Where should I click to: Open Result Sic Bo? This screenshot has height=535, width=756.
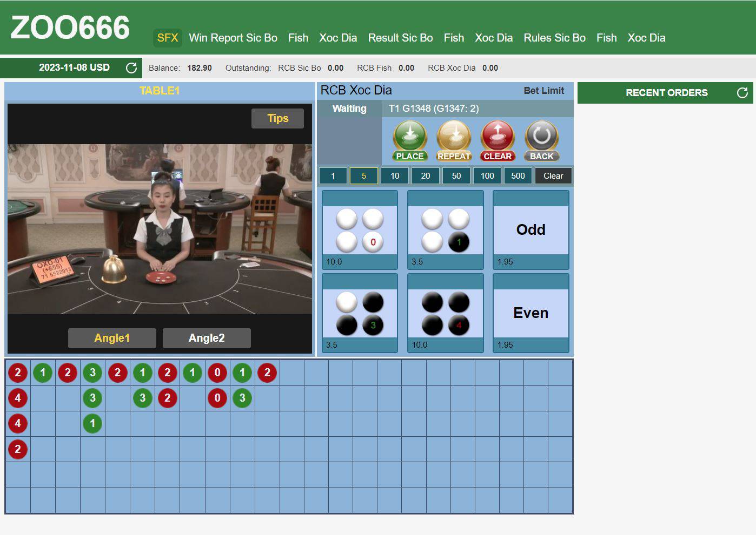point(400,38)
